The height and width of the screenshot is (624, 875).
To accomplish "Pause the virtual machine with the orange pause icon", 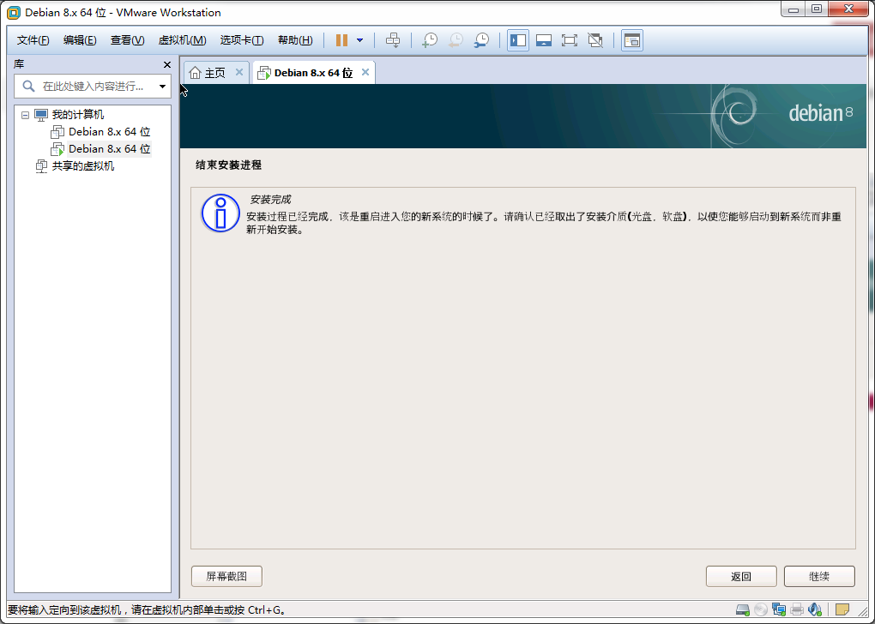I will [x=341, y=40].
